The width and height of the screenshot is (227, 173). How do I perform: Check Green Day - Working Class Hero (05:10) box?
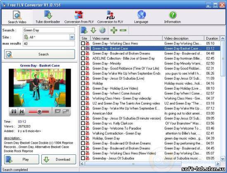[83, 43]
